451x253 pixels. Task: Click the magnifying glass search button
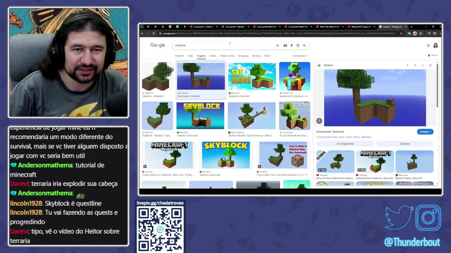point(304,45)
